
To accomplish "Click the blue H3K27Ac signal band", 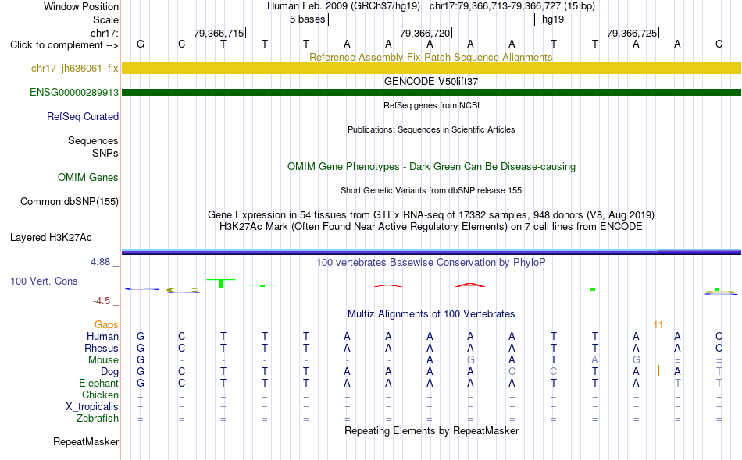I will coord(432,253).
